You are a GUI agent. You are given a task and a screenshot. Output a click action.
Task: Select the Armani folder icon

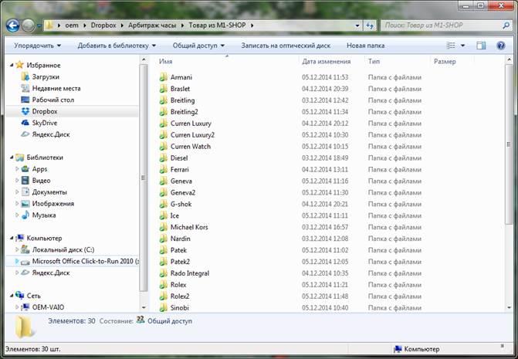click(x=163, y=77)
